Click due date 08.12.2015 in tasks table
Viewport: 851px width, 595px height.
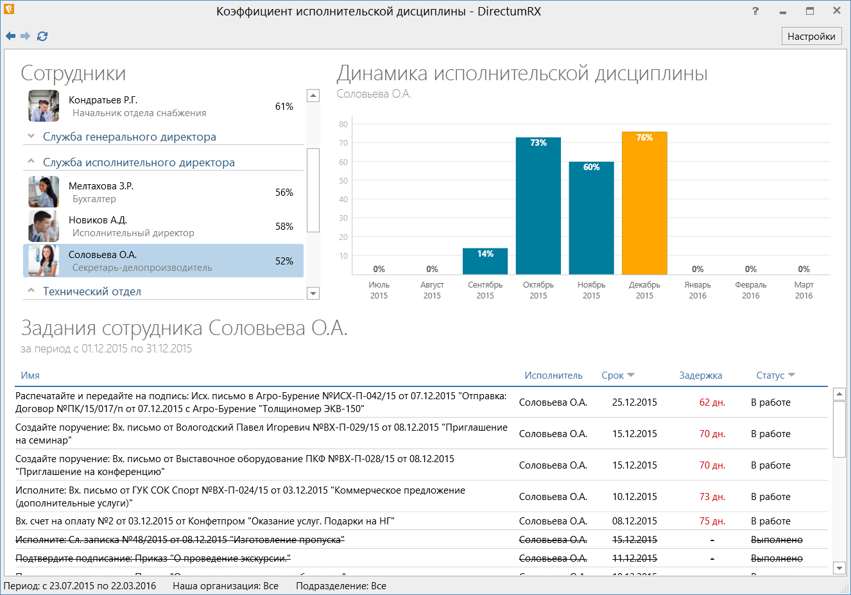pyautogui.click(x=635, y=521)
